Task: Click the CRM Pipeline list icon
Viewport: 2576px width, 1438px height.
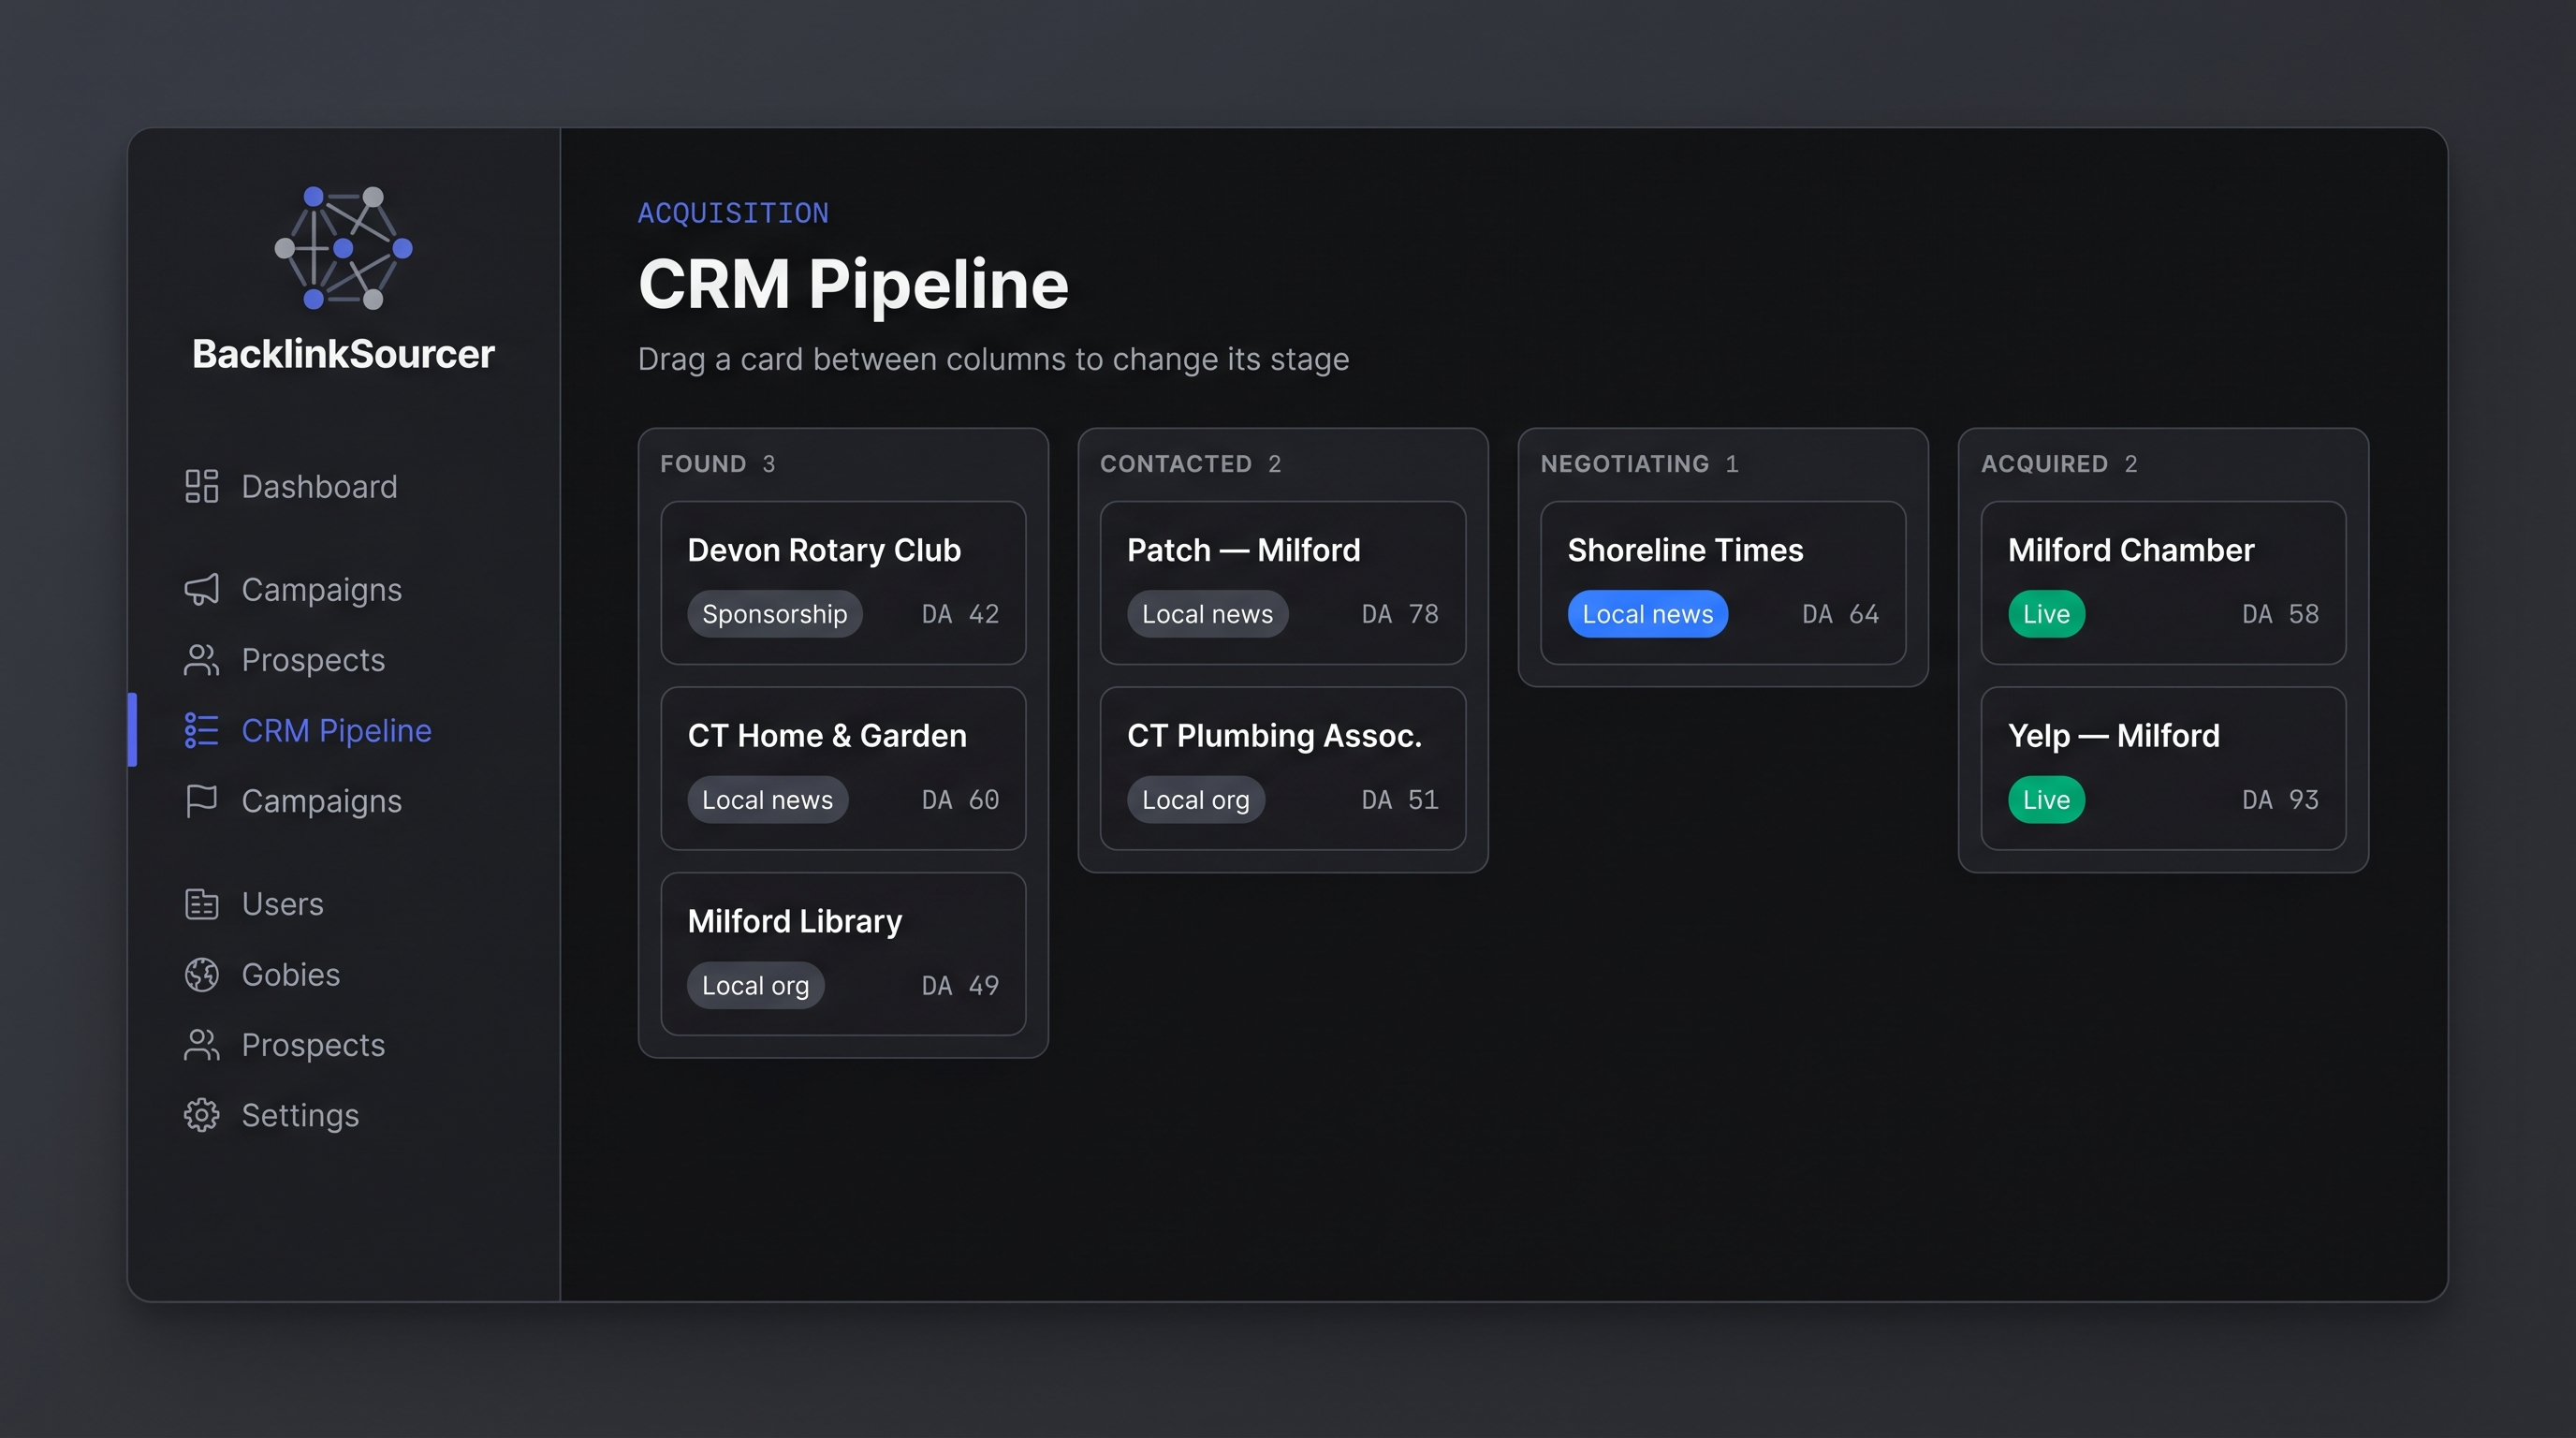Action: (201, 730)
